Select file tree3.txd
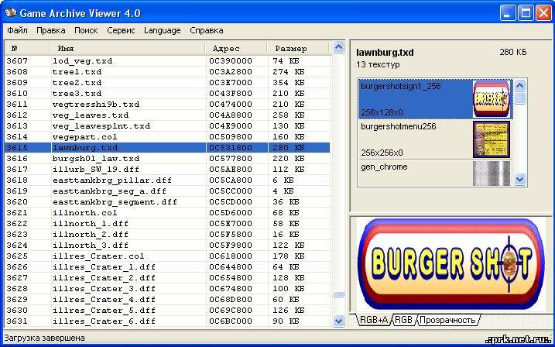555x347 pixels. pos(77,94)
